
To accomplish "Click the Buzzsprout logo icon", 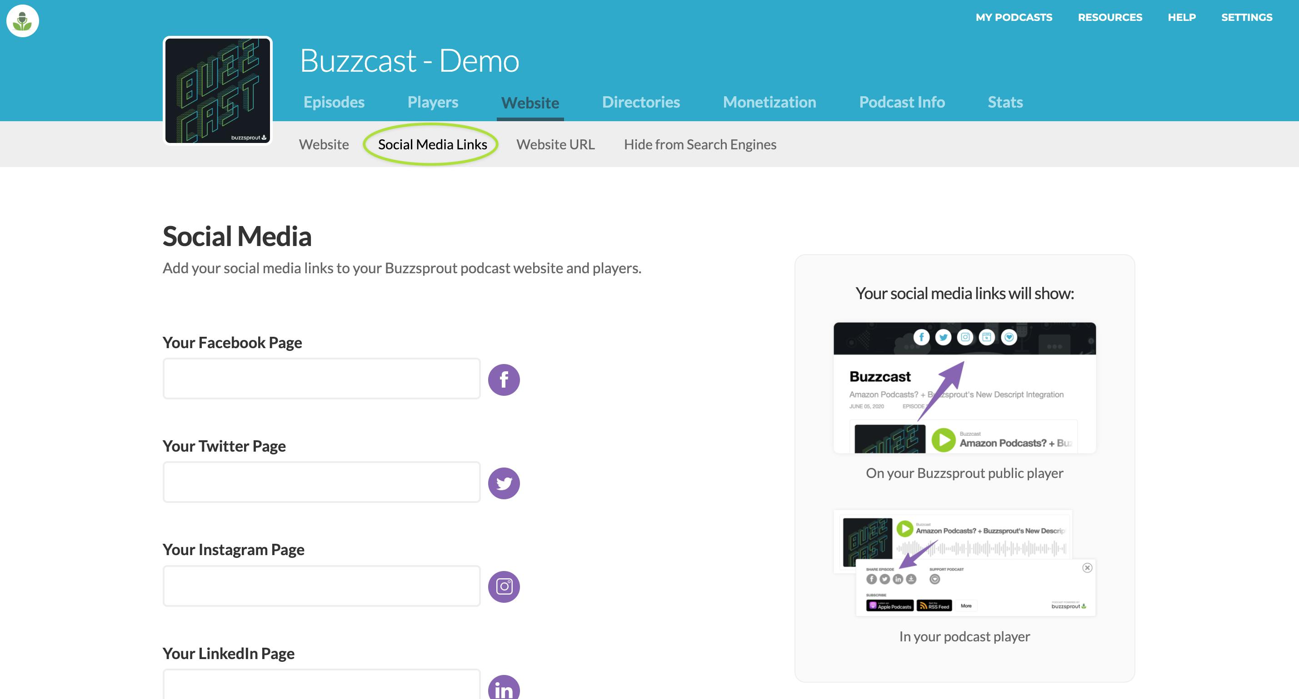I will pos(23,20).
